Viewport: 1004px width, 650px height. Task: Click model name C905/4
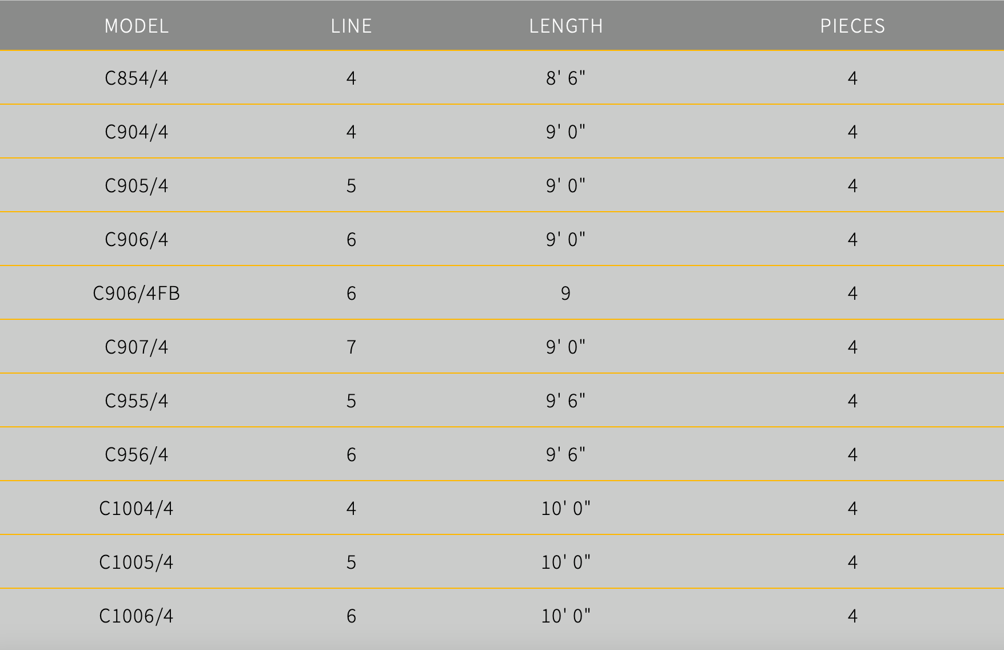point(137,185)
